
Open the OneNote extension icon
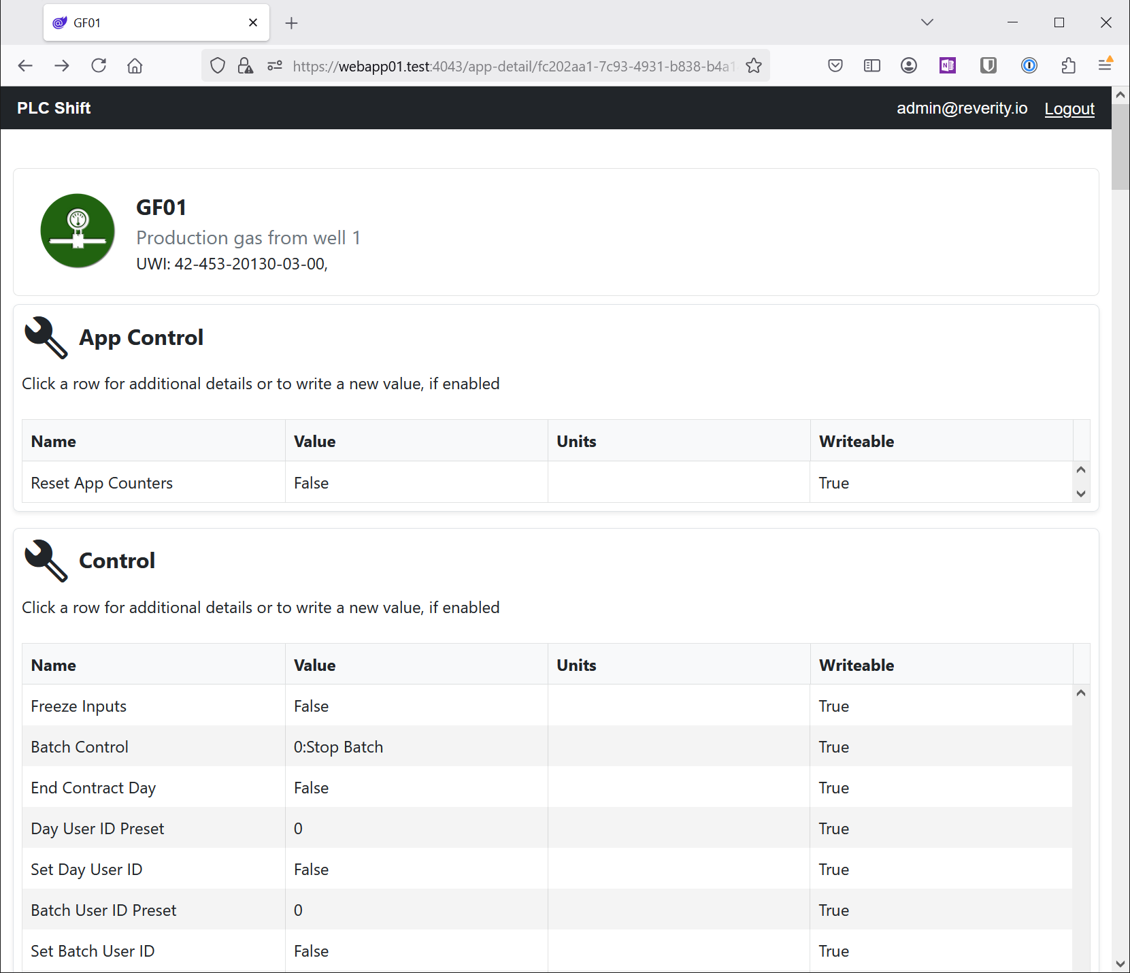(947, 66)
